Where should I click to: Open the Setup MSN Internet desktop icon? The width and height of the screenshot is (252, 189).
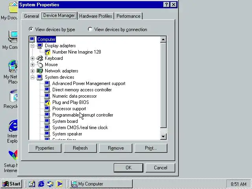pos(13,155)
